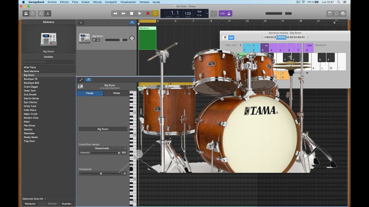
Task: Click the 125 tempo value
Action: click(x=188, y=13)
